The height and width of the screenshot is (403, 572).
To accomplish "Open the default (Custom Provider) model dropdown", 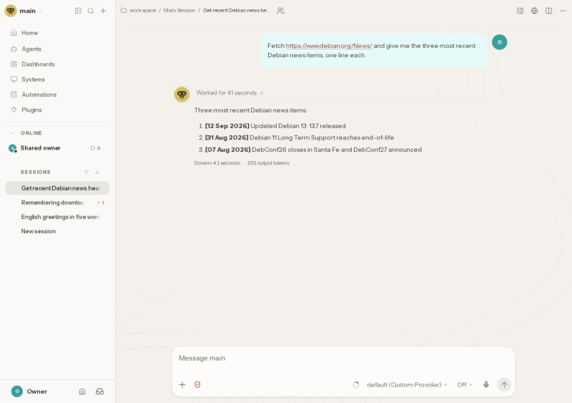I will 407,384.
